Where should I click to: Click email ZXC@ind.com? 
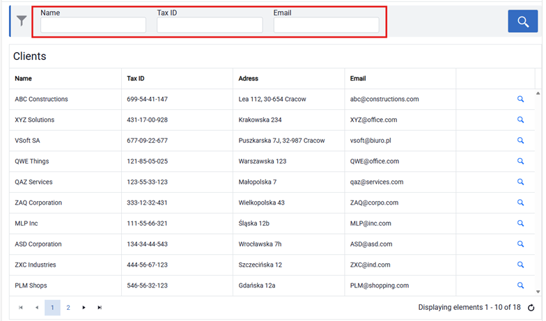click(x=370, y=265)
